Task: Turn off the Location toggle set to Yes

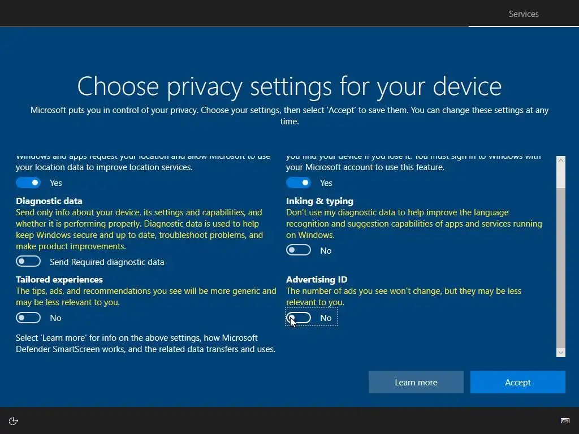Action: pyautogui.click(x=28, y=183)
